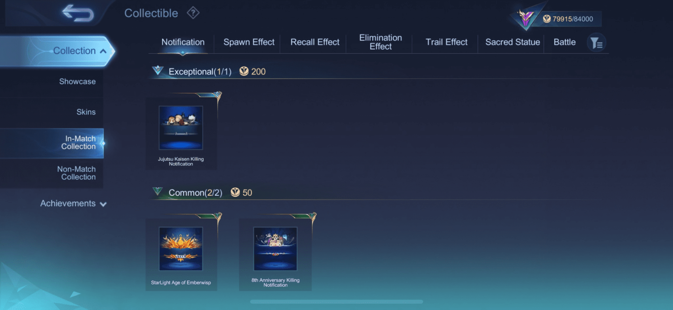Click the Exceptional tier gem icon
Image resolution: width=673 pixels, height=310 pixels.
[158, 71]
